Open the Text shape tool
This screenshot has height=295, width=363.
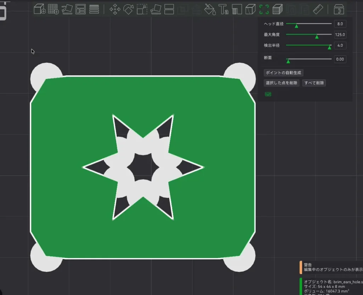click(x=223, y=9)
